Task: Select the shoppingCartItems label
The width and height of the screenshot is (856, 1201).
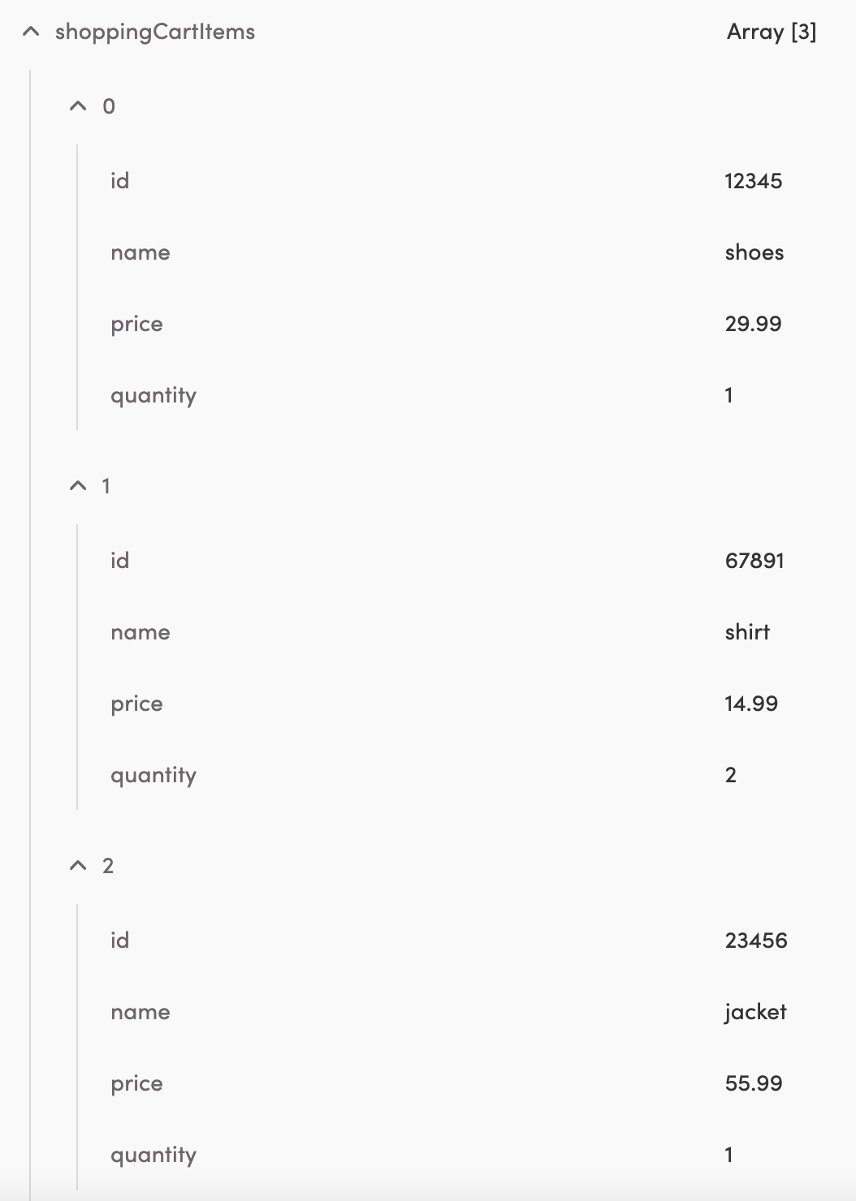Action: 153,32
